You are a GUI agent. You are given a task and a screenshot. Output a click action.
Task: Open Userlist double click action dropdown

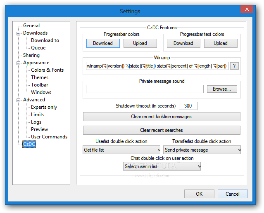[x=121, y=150]
